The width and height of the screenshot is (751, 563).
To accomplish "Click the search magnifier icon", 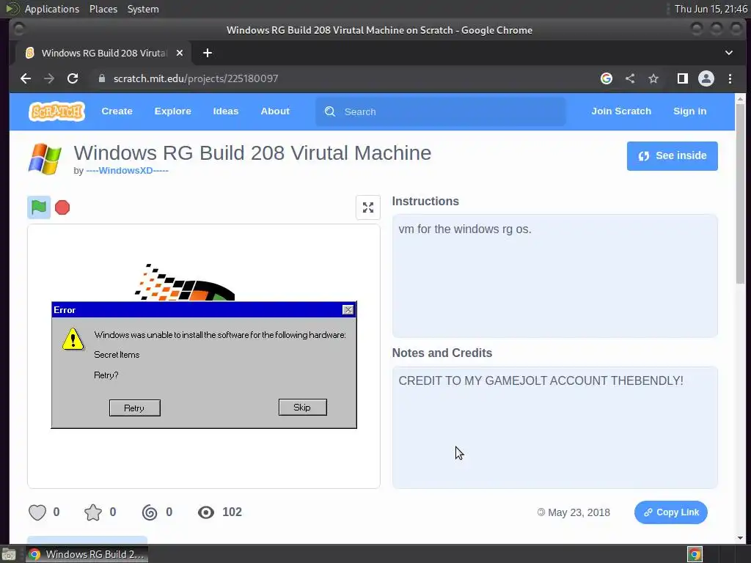I will click(x=330, y=111).
